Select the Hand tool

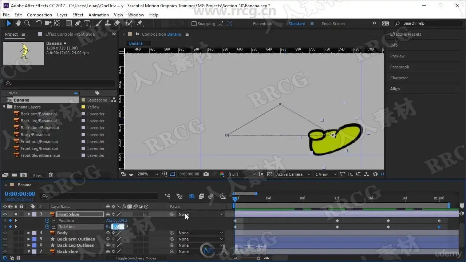click(18, 23)
